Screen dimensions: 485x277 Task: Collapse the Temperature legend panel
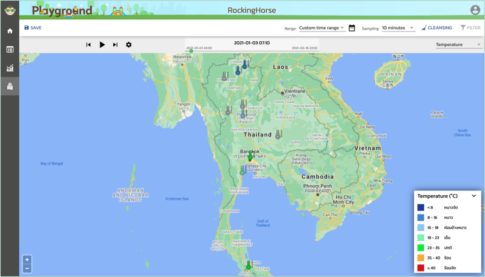pyautogui.click(x=474, y=196)
